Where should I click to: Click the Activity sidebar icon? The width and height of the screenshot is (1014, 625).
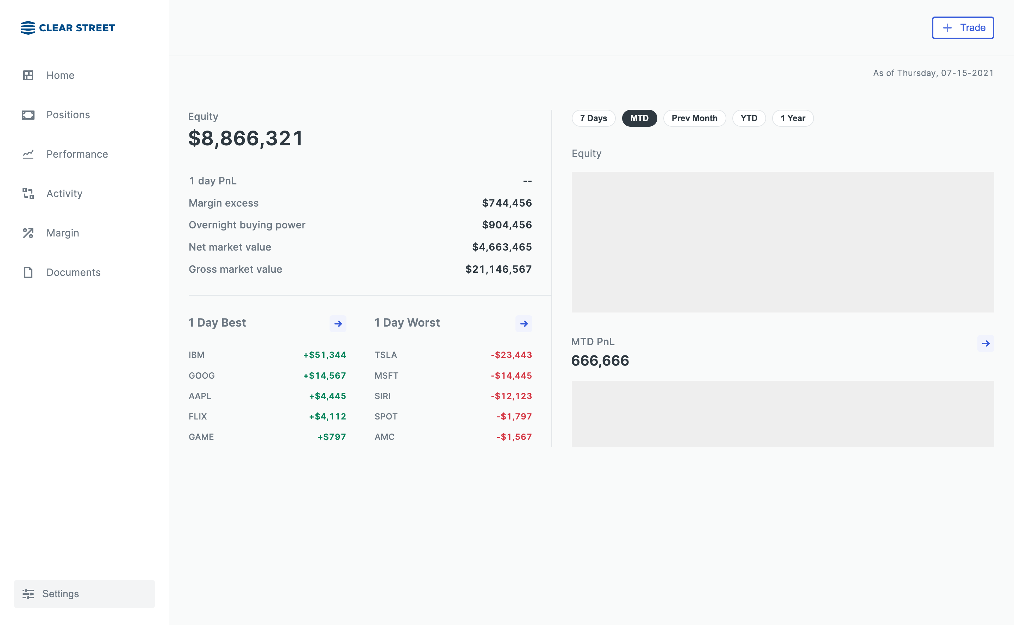point(28,194)
